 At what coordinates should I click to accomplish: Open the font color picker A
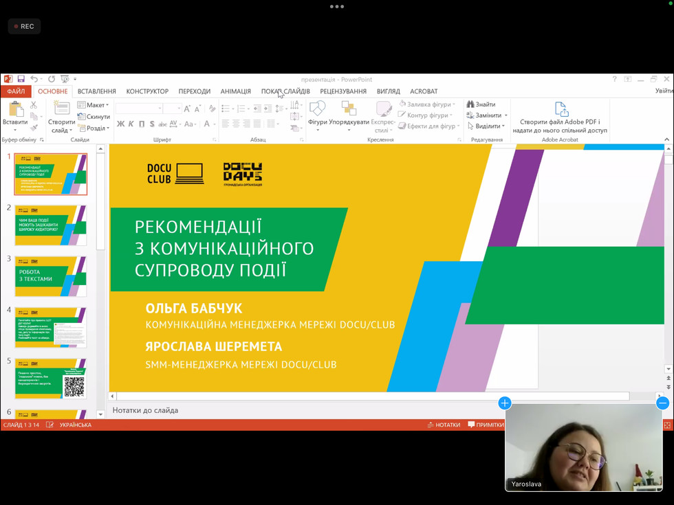click(x=207, y=124)
